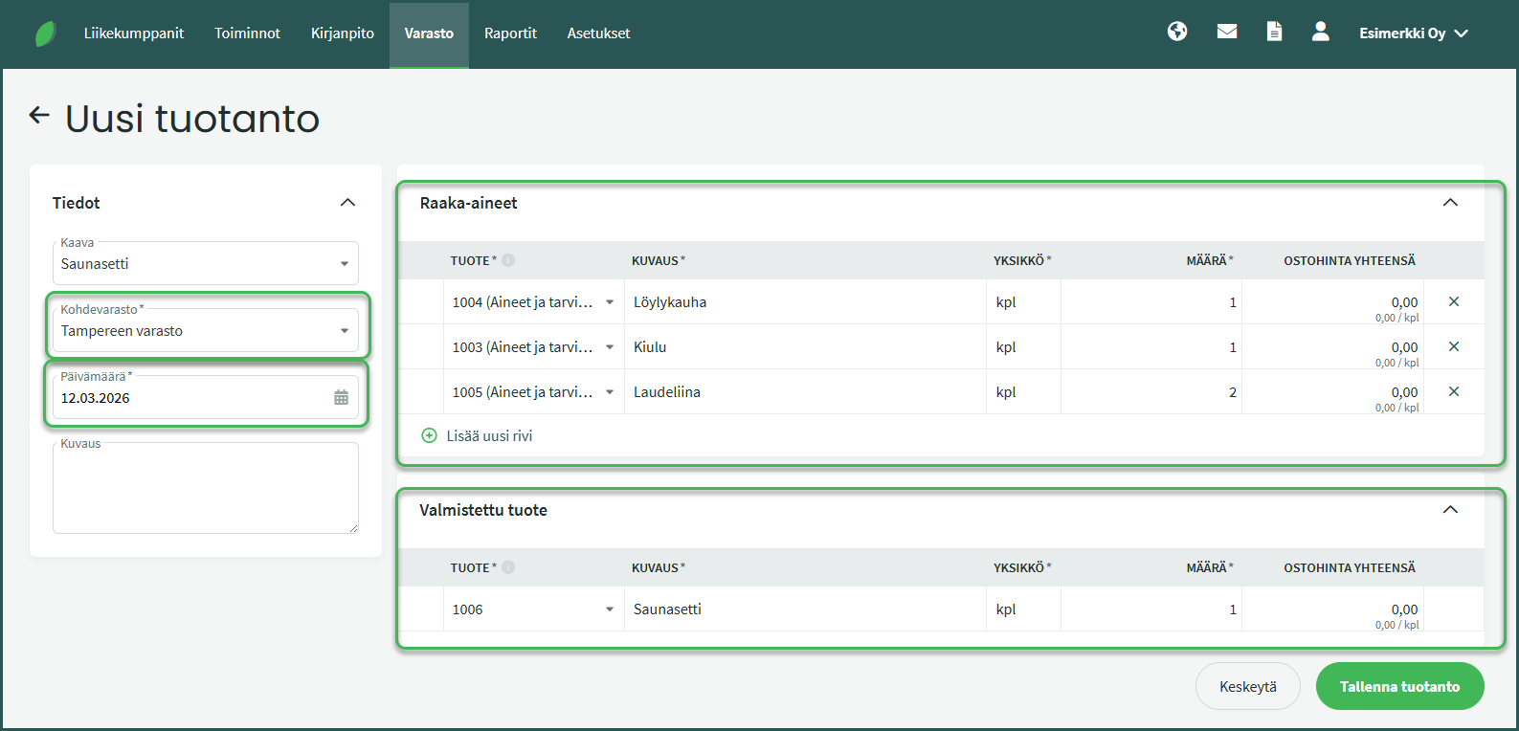Open messages envelope icon
Viewport: 1519px width, 731px height.
click(1226, 32)
